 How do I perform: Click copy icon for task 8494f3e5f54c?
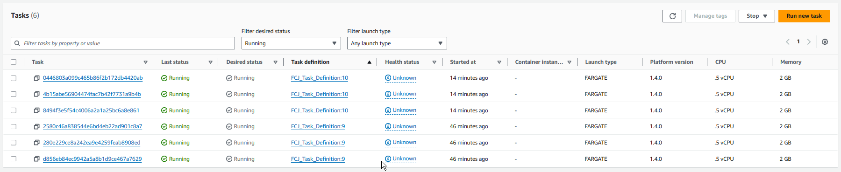36,110
